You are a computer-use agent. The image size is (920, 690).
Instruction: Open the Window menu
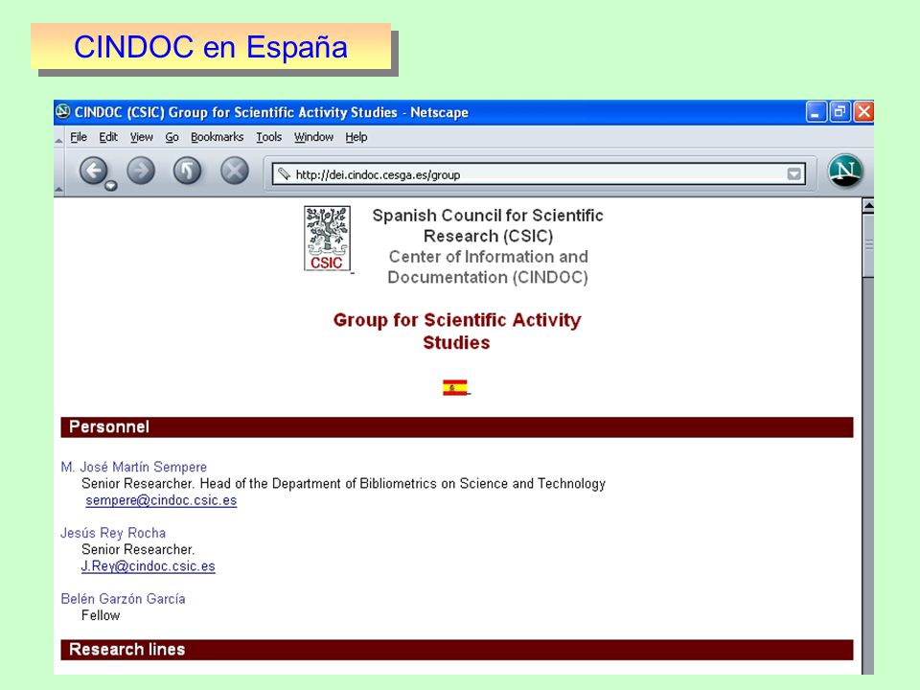coord(314,137)
